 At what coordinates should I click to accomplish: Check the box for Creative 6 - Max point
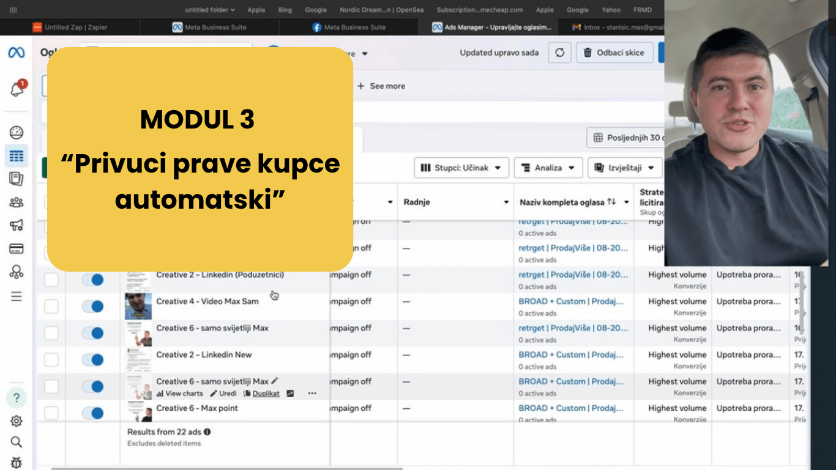(51, 413)
